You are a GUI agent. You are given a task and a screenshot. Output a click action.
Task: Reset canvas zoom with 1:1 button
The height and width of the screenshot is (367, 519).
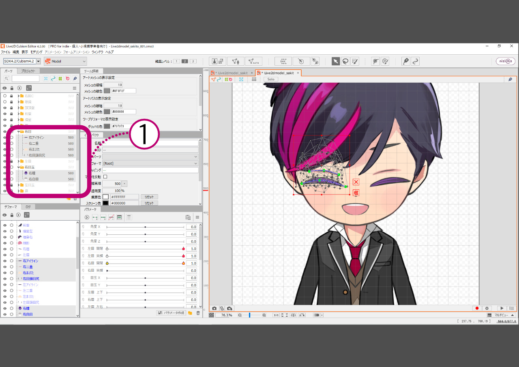[x=276, y=315]
